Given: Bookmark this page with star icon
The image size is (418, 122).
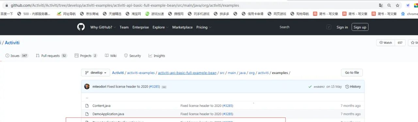Looking at the screenshot, I should pos(397,6).
